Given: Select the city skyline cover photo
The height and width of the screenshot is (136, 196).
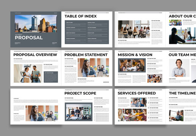Looking at the screenshot, I should point(36,24).
